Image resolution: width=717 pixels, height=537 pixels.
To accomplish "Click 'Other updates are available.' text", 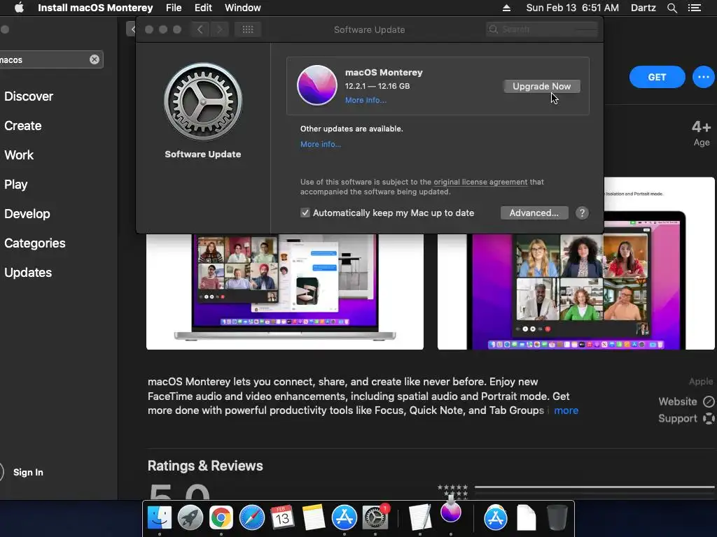I will (351, 129).
